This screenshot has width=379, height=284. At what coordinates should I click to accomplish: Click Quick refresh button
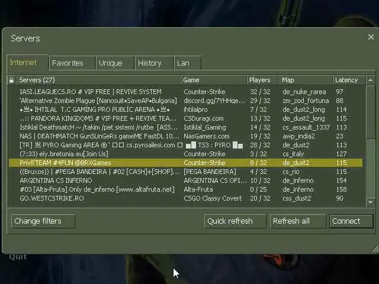pos(235,221)
